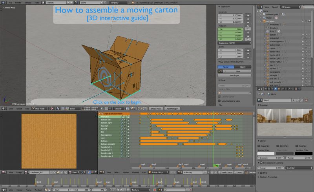Viewport: 314px width, 192px height.
Task: Click the wrench icon on bottom left channel
Action: [122, 120]
